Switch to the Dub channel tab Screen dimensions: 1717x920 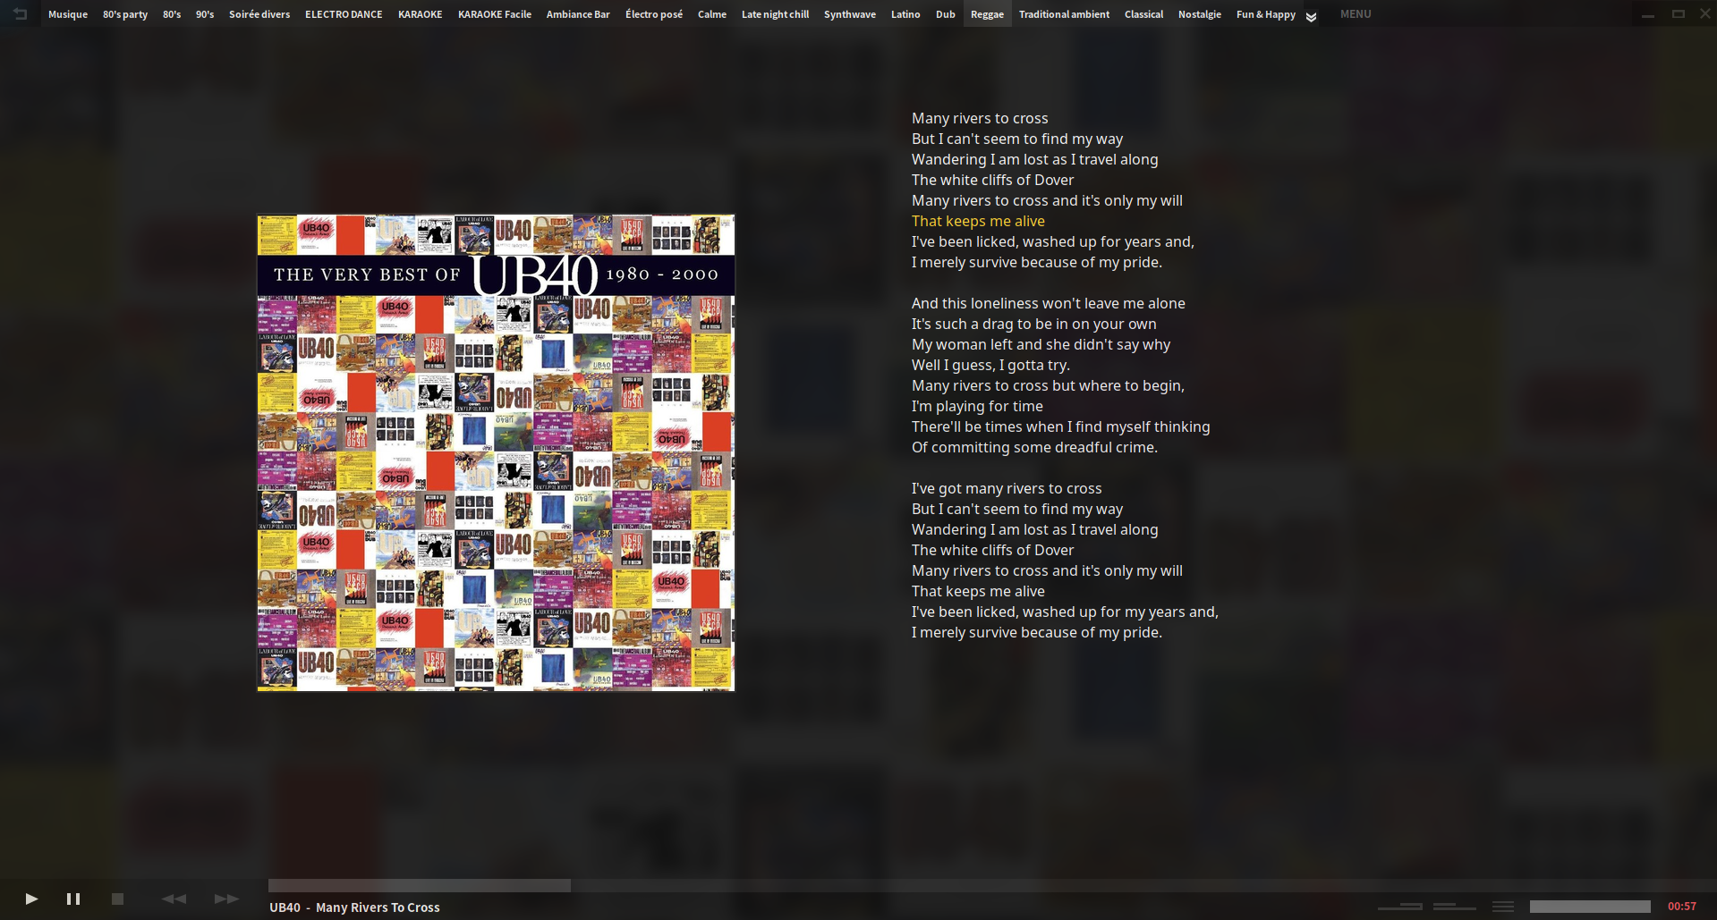click(945, 13)
